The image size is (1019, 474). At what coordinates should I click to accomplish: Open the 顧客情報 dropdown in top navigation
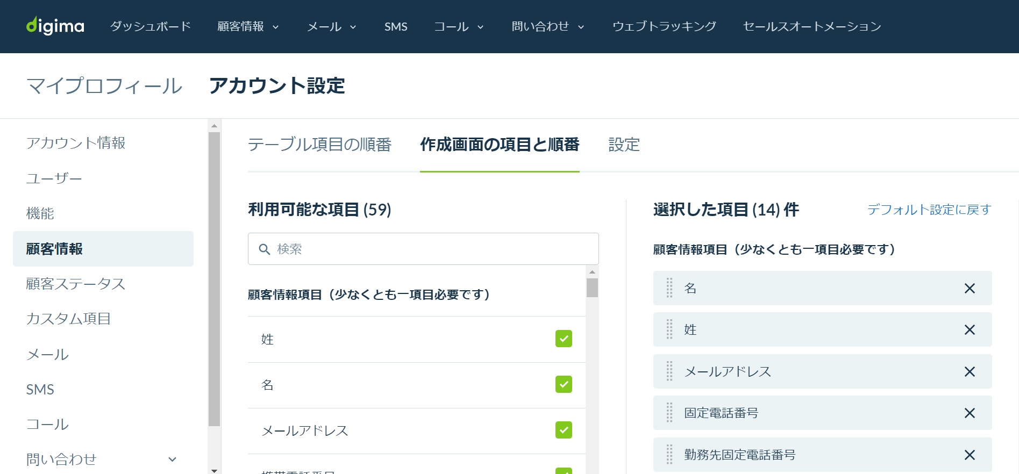coord(248,26)
